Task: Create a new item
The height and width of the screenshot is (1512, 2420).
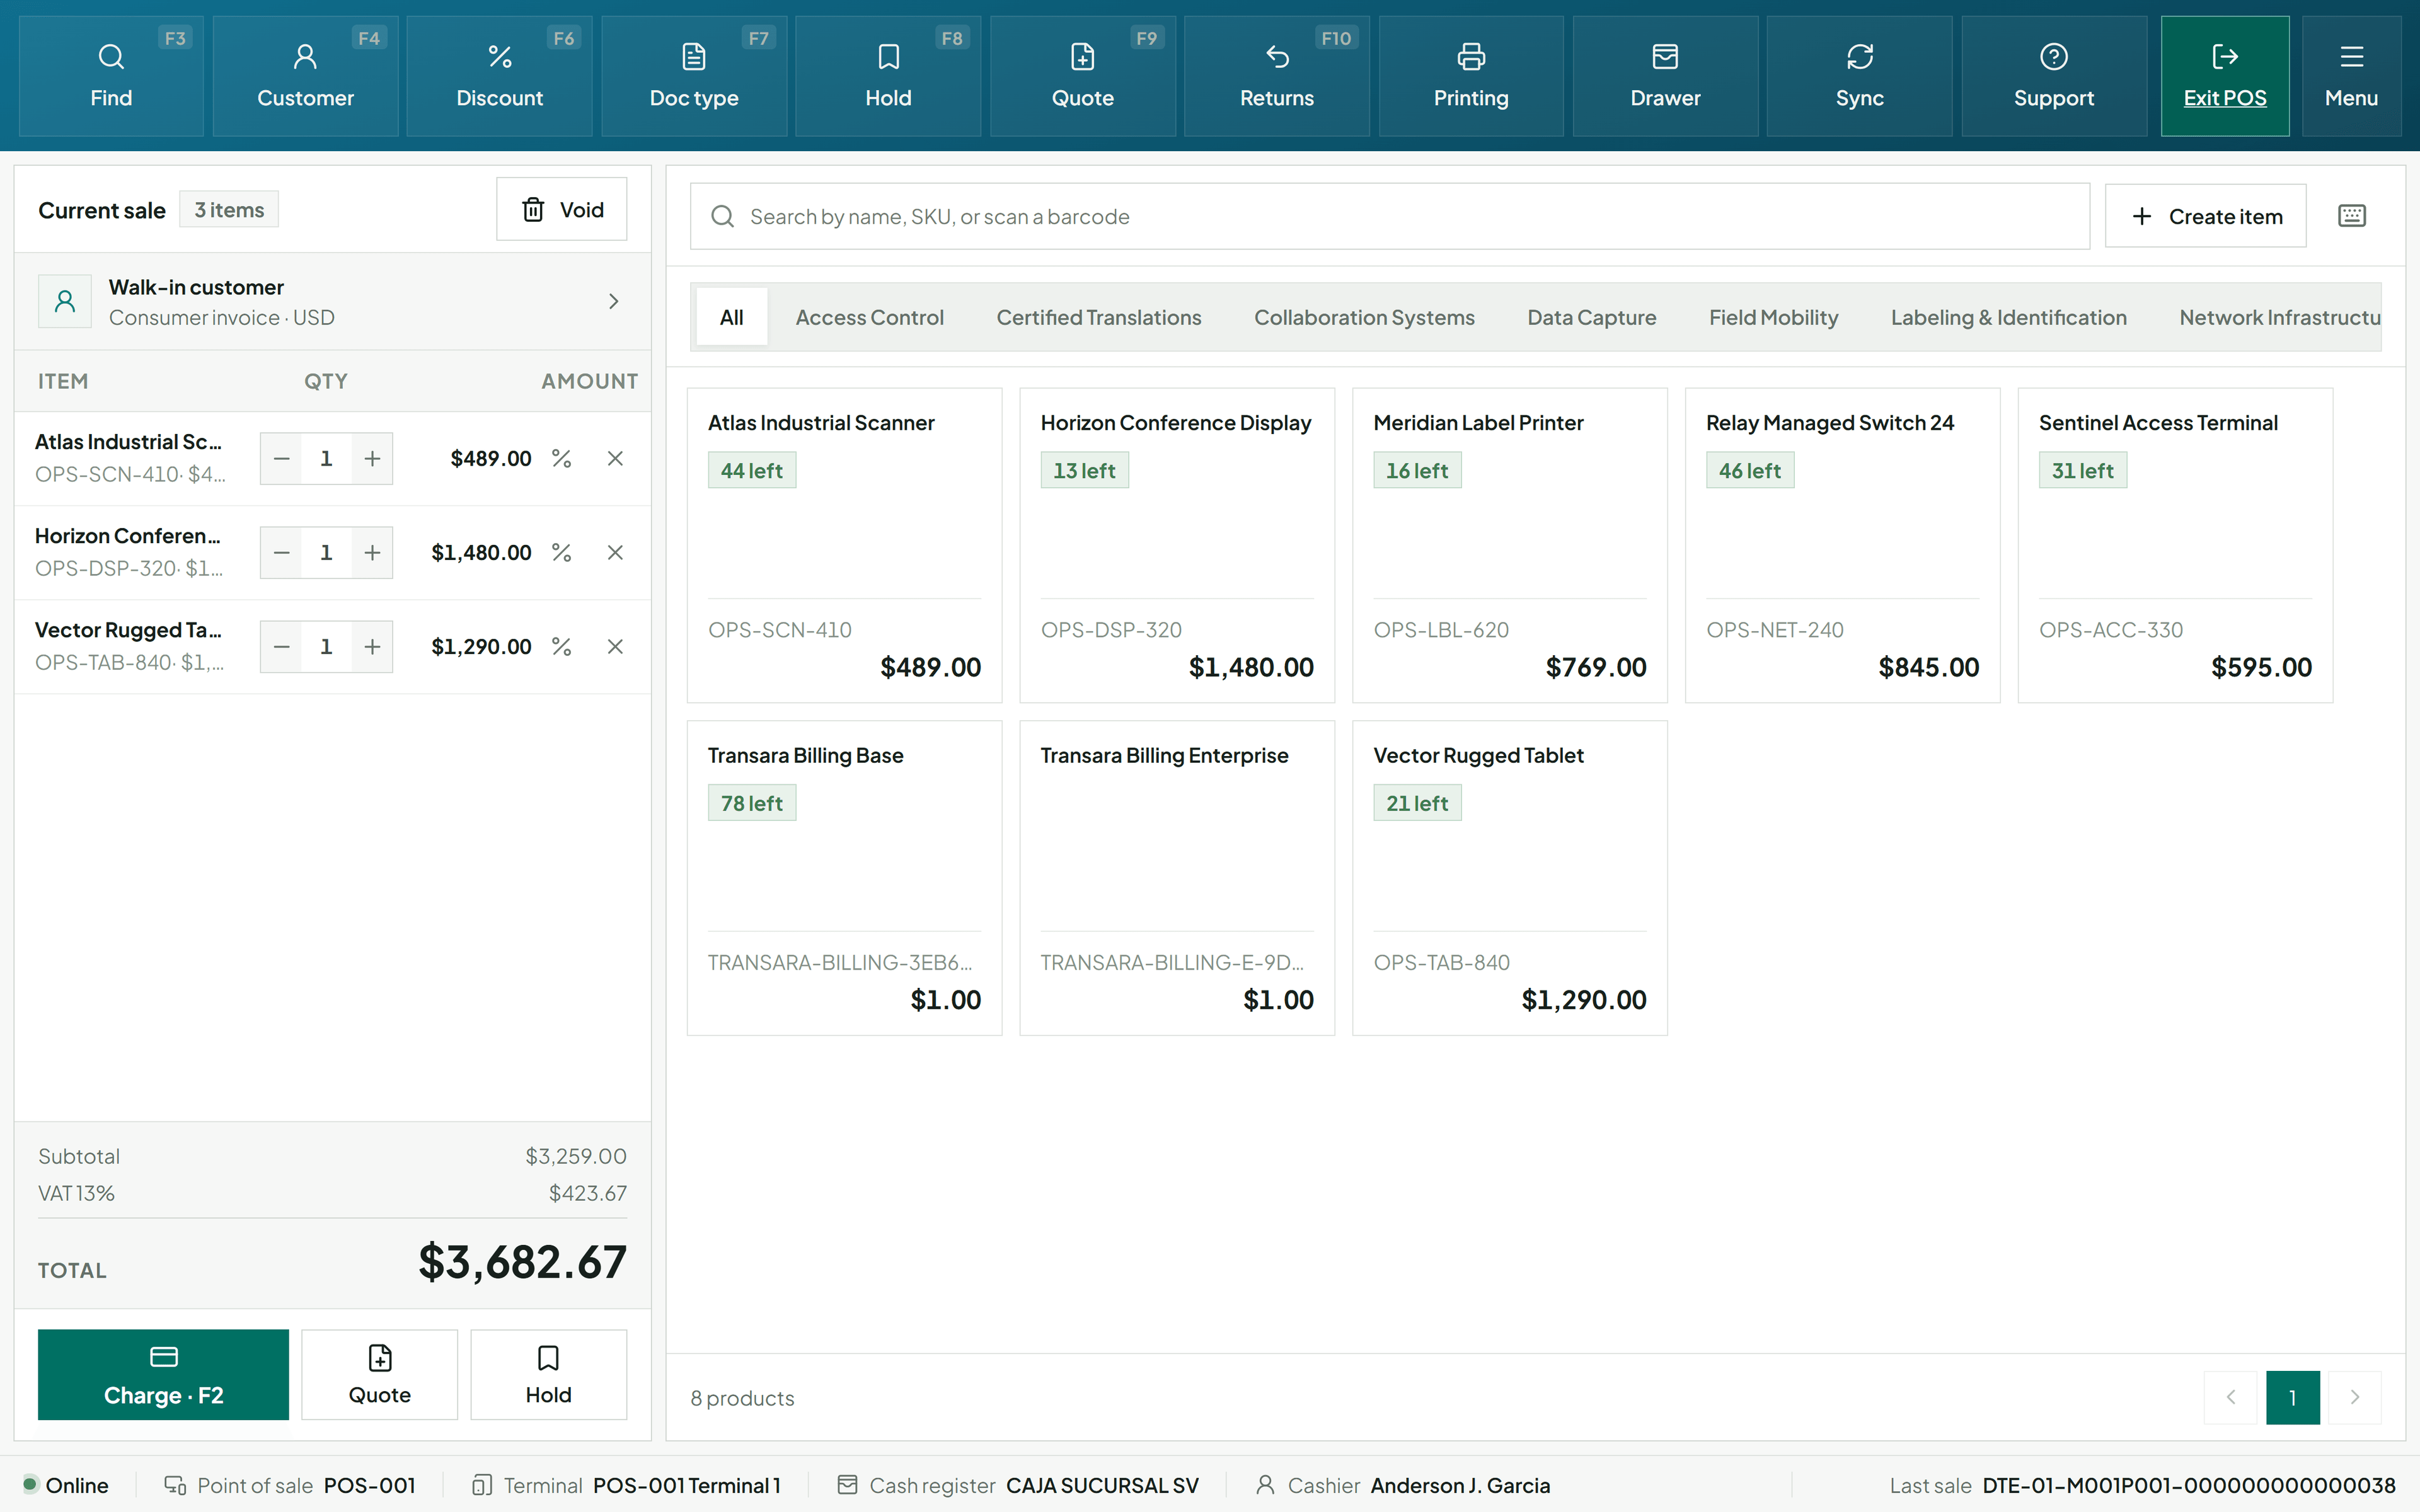Action: tap(2205, 216)
